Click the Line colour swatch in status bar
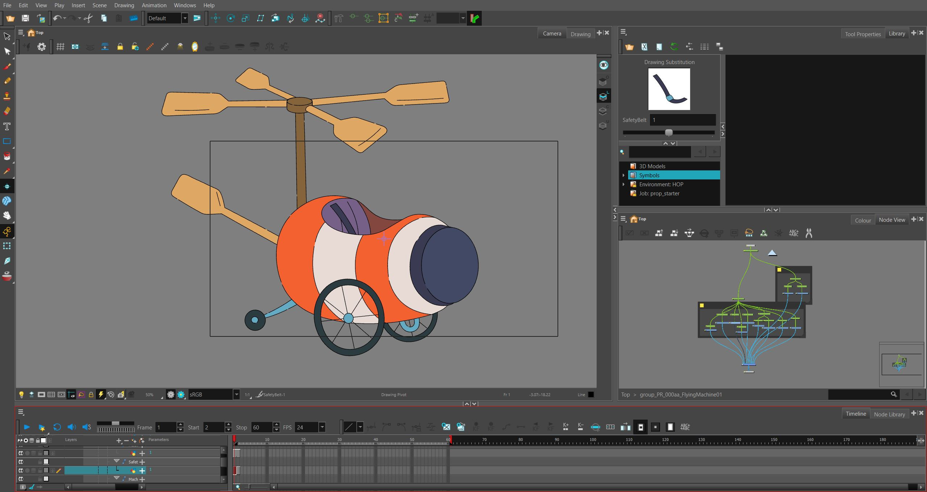This screenshot has height=492, width=927. pos(591,395)
